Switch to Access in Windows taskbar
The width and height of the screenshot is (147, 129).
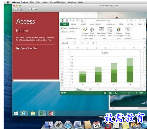pyautogui.click(x=51, y=113)
